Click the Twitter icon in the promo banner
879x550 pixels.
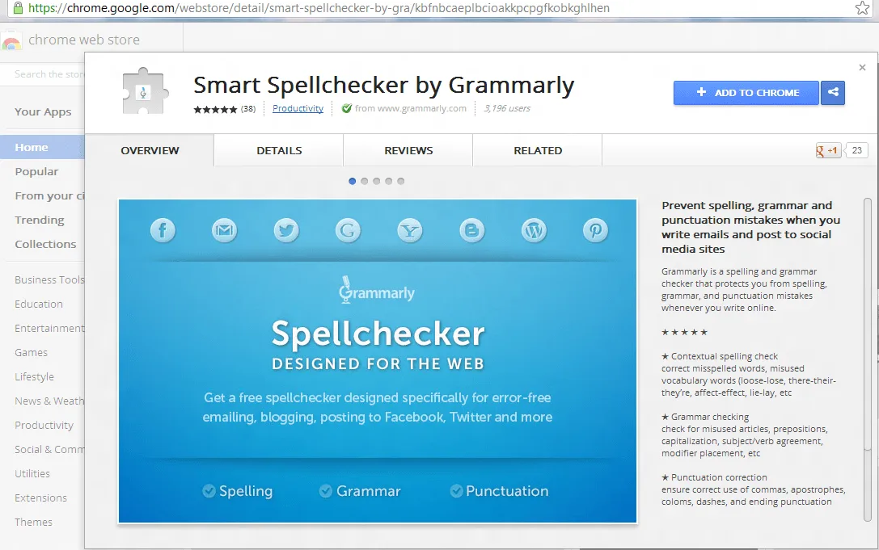click(286, 230)
